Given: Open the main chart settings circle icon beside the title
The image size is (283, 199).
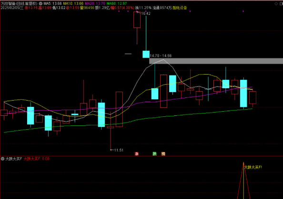Looking at the screenshot, I should click(x=41, y=3).
